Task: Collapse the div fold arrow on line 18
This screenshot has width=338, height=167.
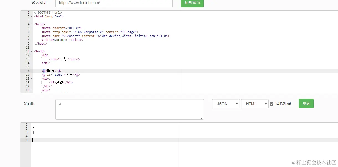Action: (31, 79)
